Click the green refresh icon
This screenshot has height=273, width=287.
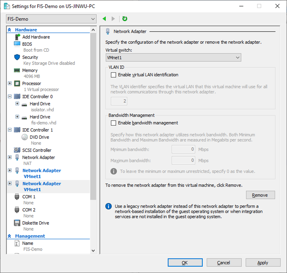tap(125, 19)
